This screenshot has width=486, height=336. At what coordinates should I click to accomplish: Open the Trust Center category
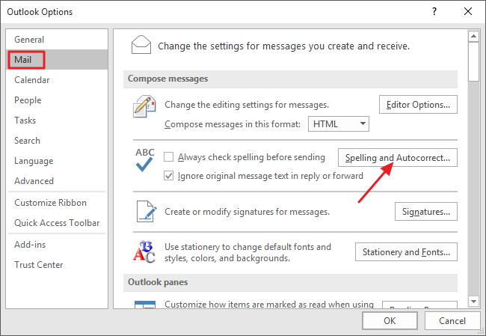[x=57, y=265]
